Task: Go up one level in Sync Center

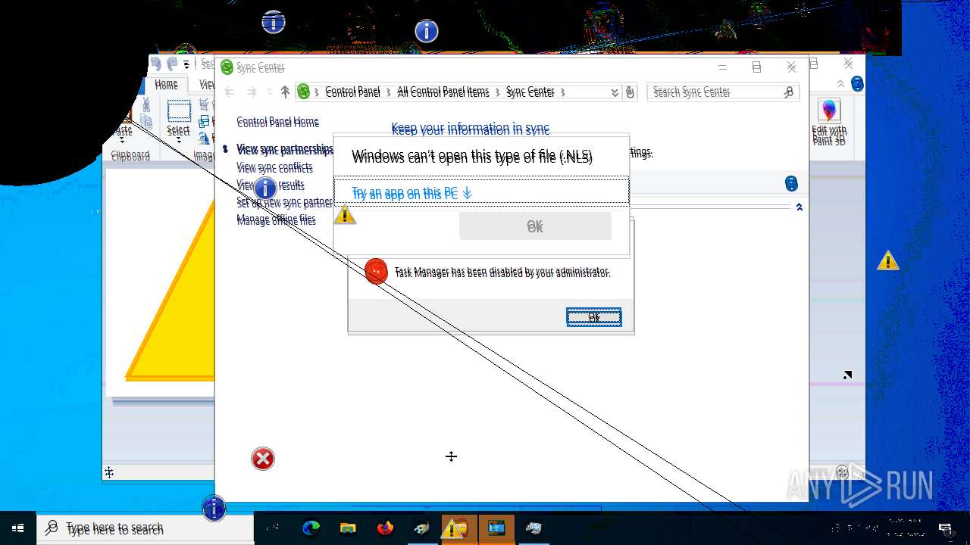Action: pos(285,92)
